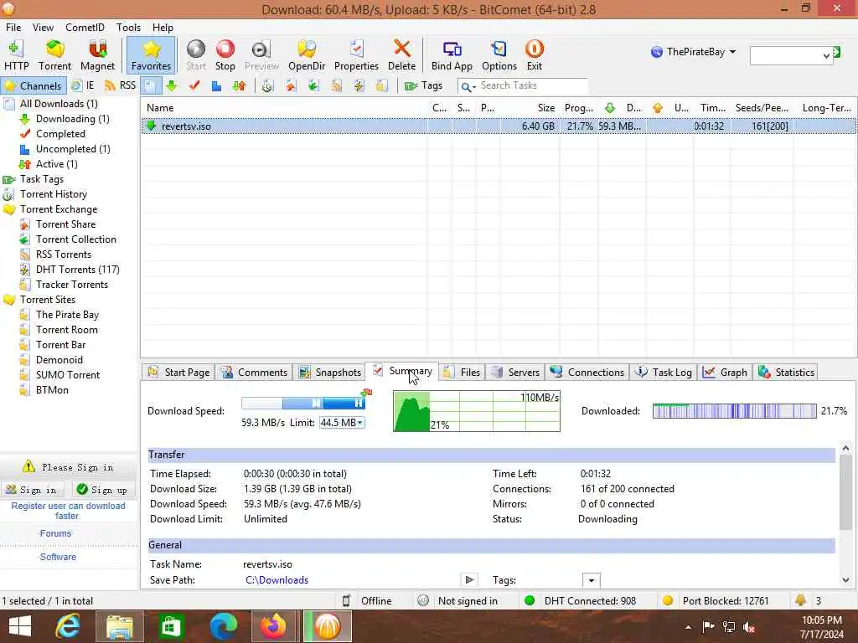
Task: Select the red-checkmark completed filter icon
Action: (194, 86)
